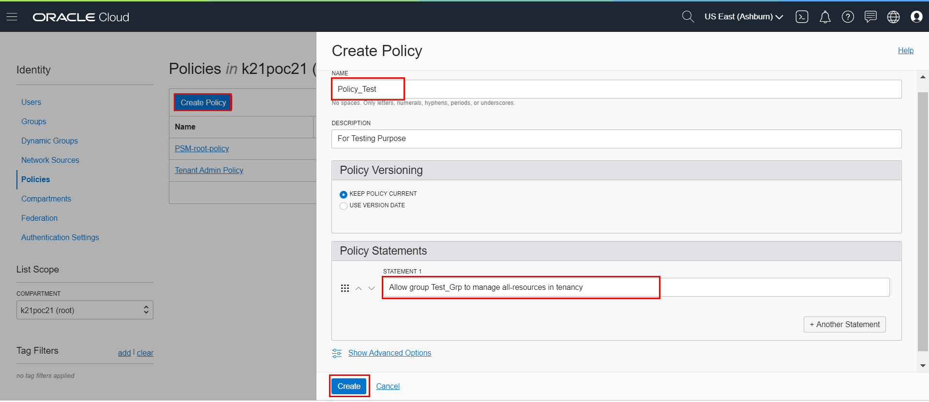Viewport: 929px width, 402px height.
Task: Open the Tenant Admin Policy link
Action: coord(209,170)
